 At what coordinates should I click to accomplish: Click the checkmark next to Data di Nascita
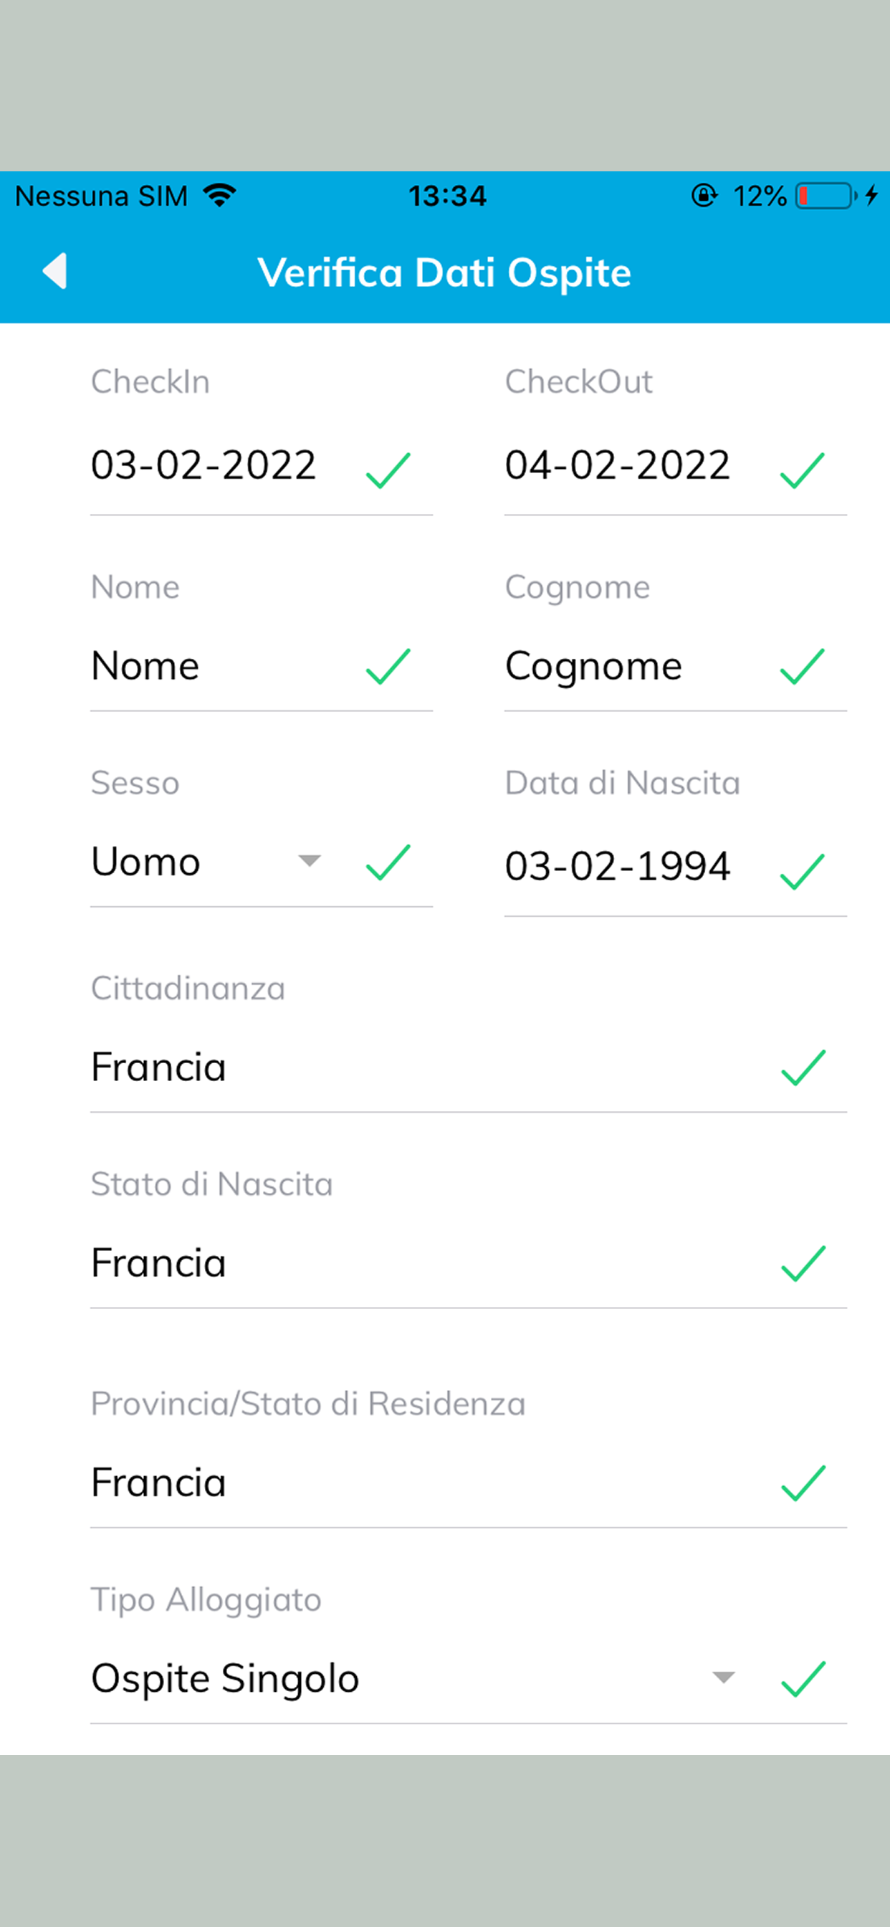803,872
